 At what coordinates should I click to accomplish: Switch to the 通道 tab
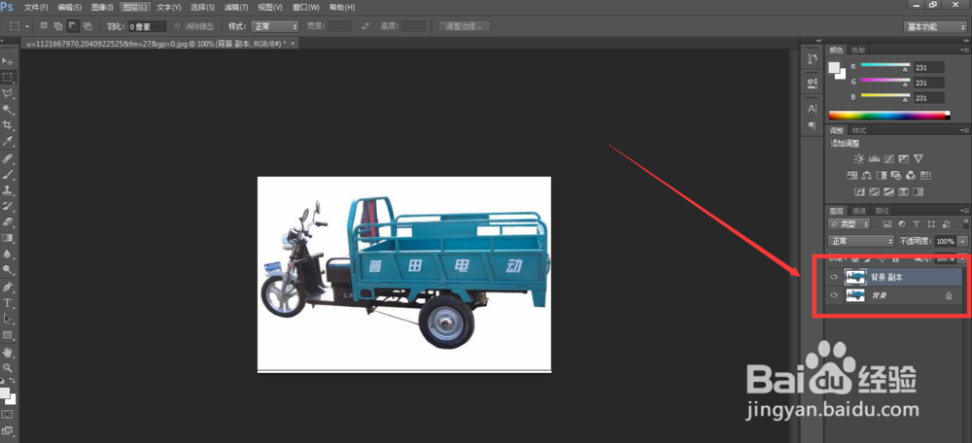(x=858, y=210)
